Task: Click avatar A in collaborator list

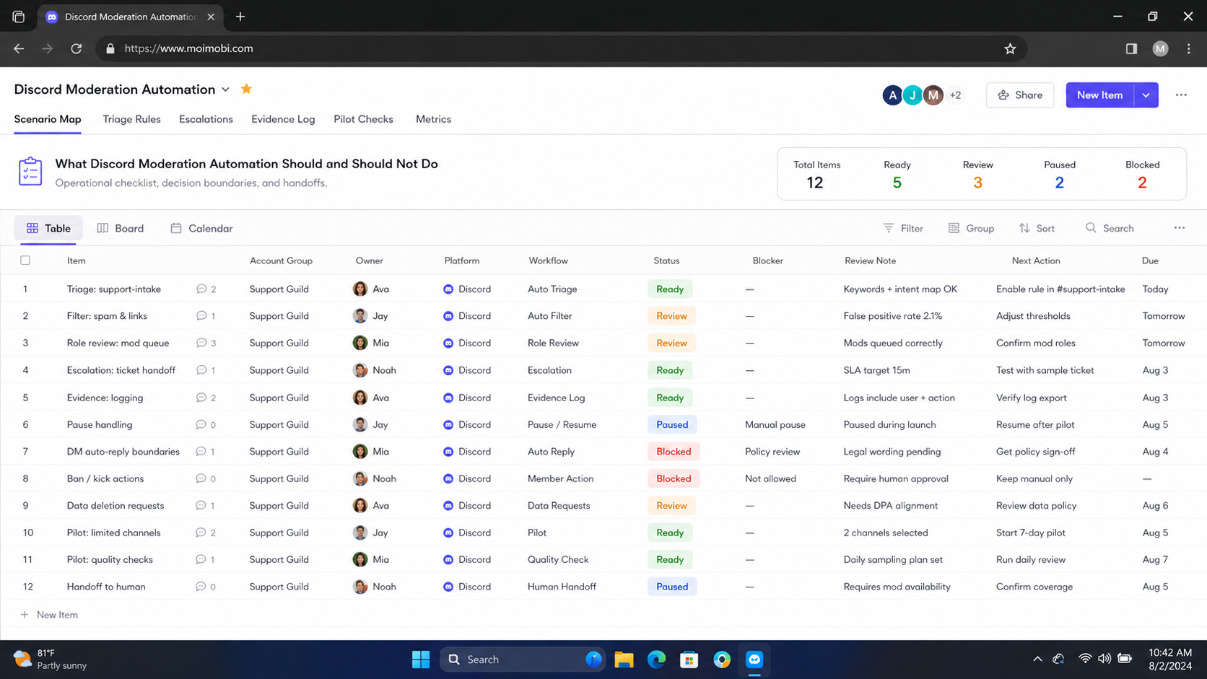Action: [892, 95]
